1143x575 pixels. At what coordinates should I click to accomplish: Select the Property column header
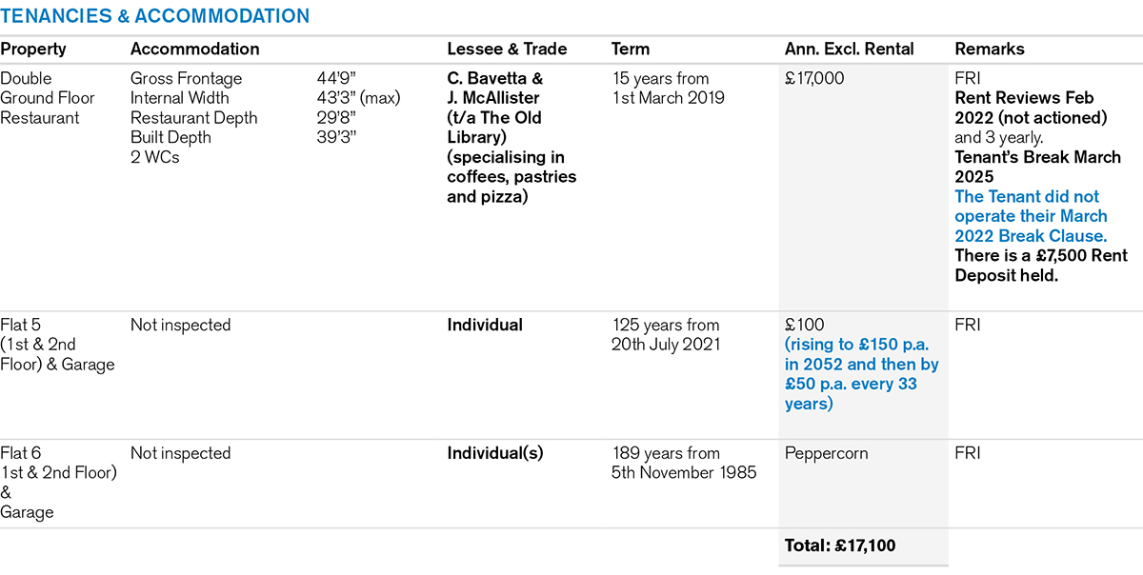[x=32, y=50]
